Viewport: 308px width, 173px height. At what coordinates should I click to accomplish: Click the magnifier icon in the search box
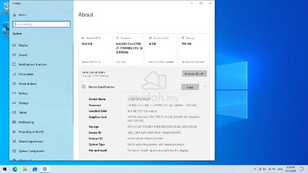pyautogui.click(x=67, y=25)
